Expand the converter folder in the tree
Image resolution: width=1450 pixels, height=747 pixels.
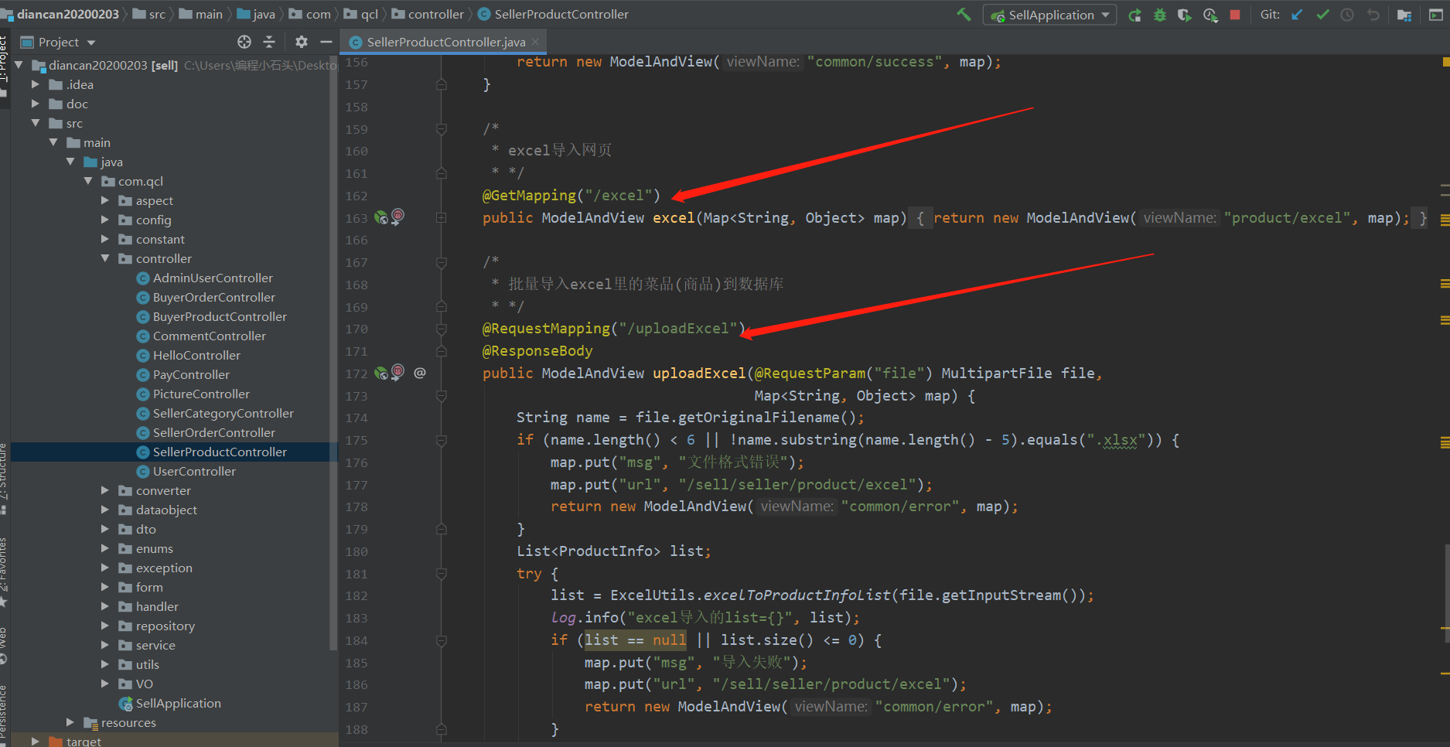[105, 490]
